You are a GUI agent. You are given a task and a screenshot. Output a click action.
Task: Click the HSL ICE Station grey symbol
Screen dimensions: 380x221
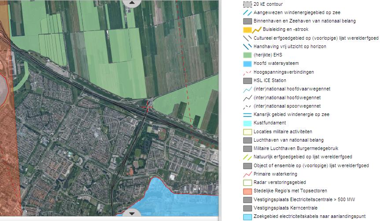[247, 81]
